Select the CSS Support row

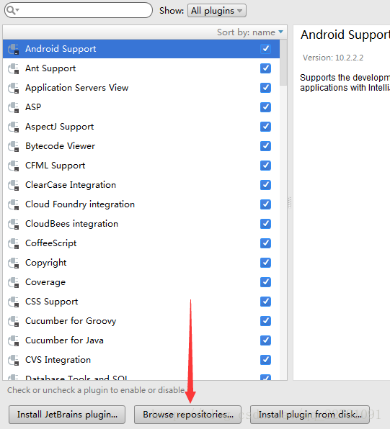coord(141,302)
